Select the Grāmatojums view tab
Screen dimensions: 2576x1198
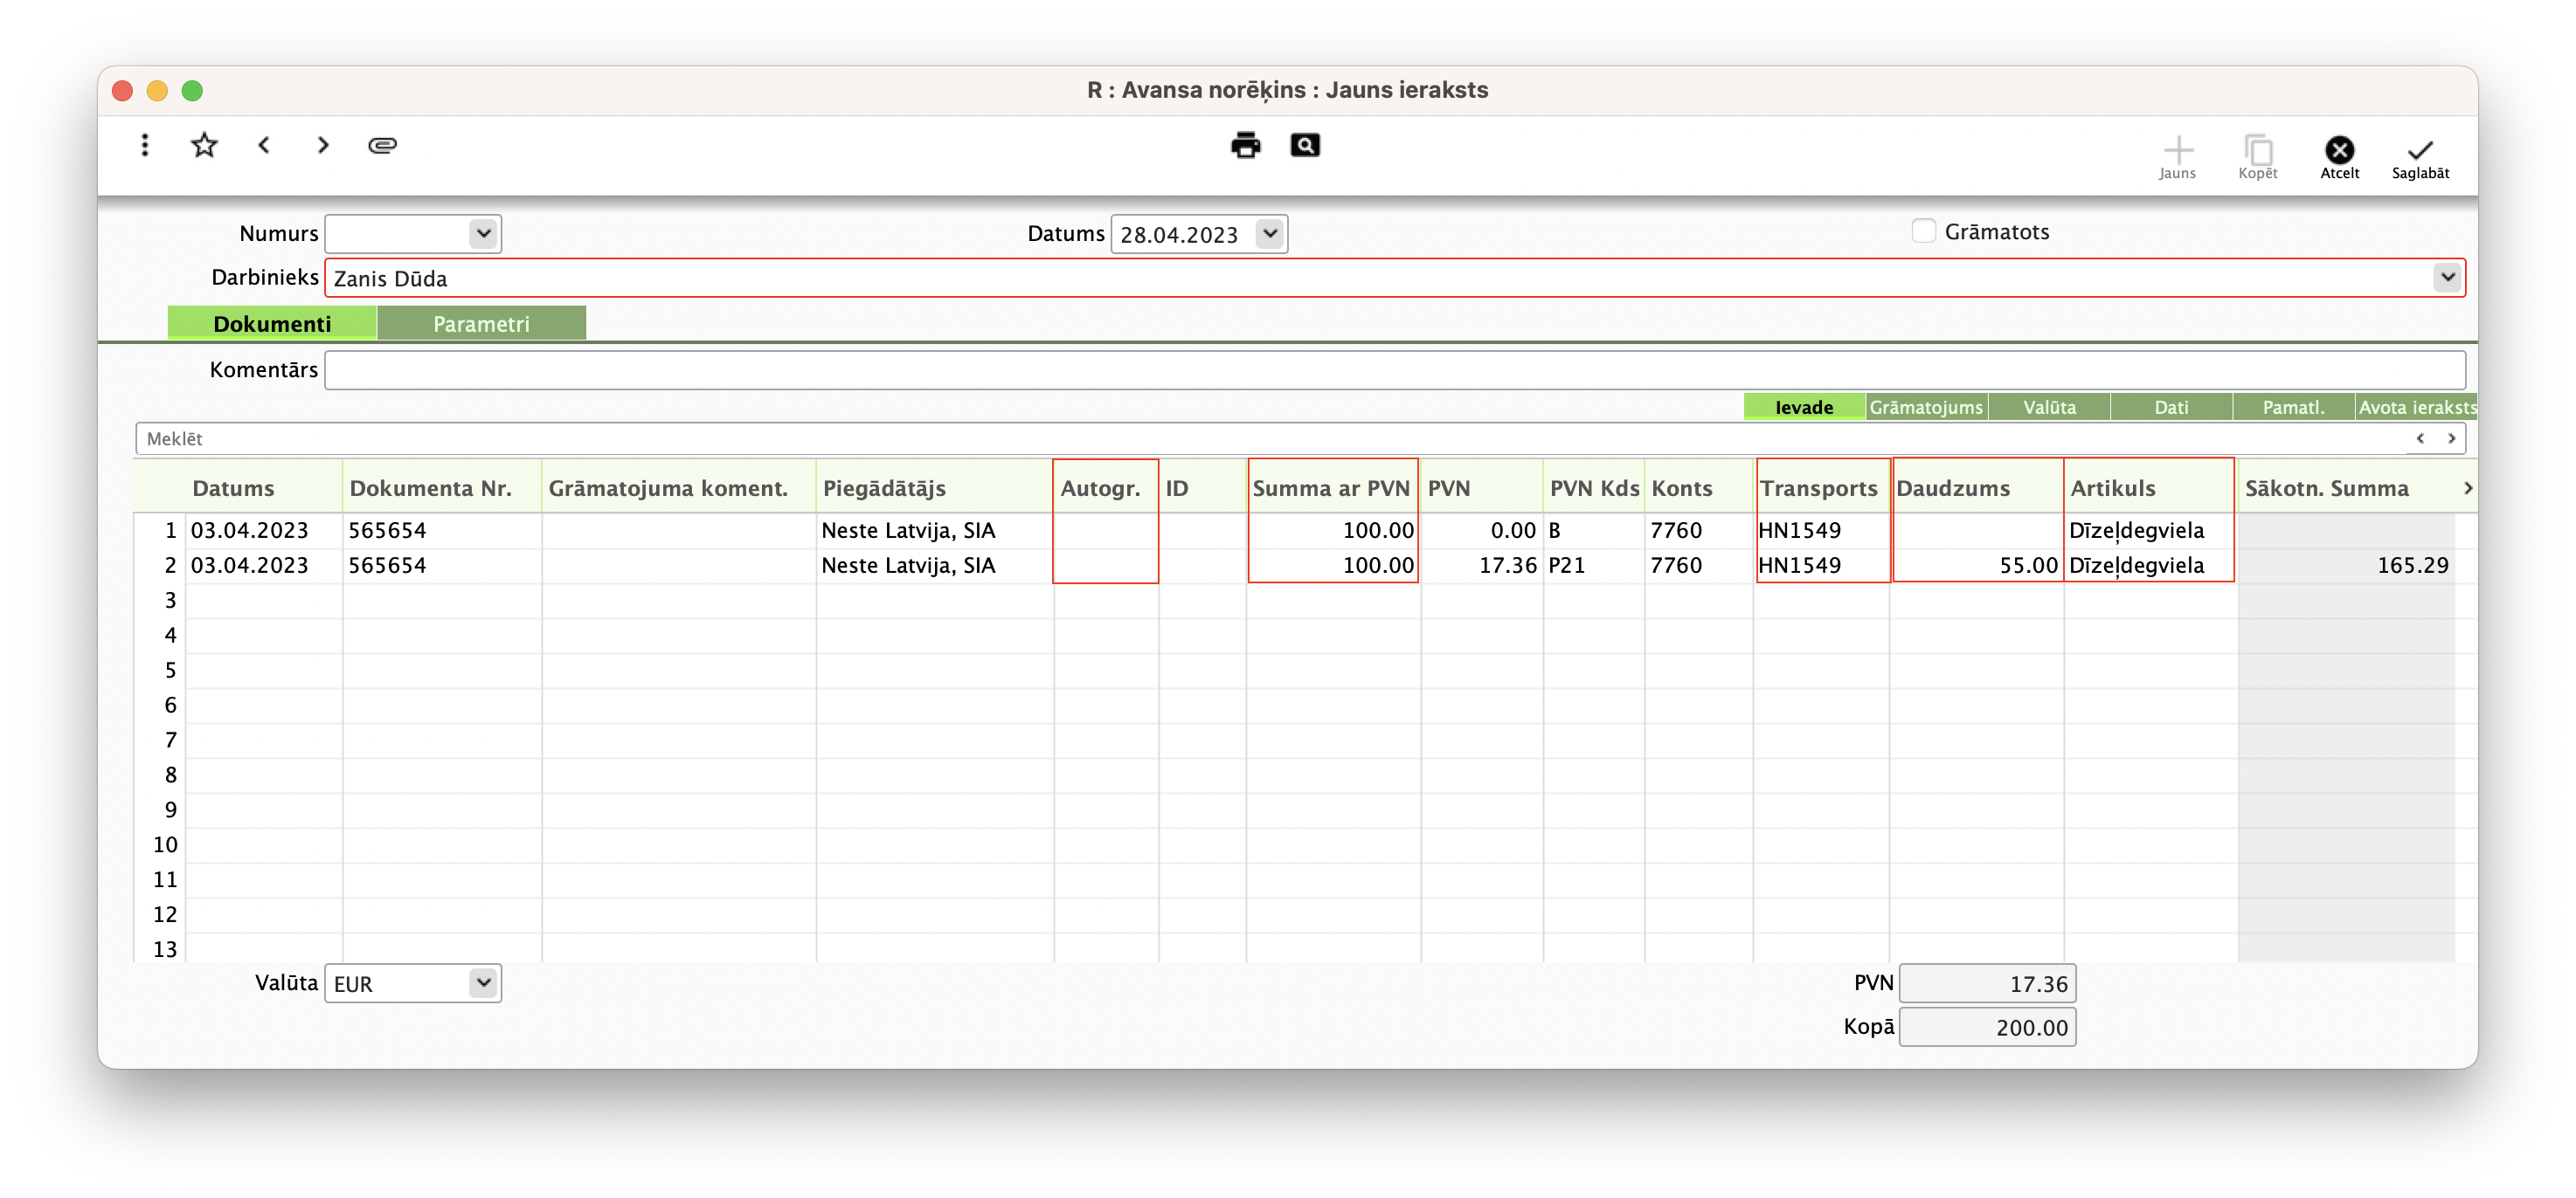(1926, 408)
